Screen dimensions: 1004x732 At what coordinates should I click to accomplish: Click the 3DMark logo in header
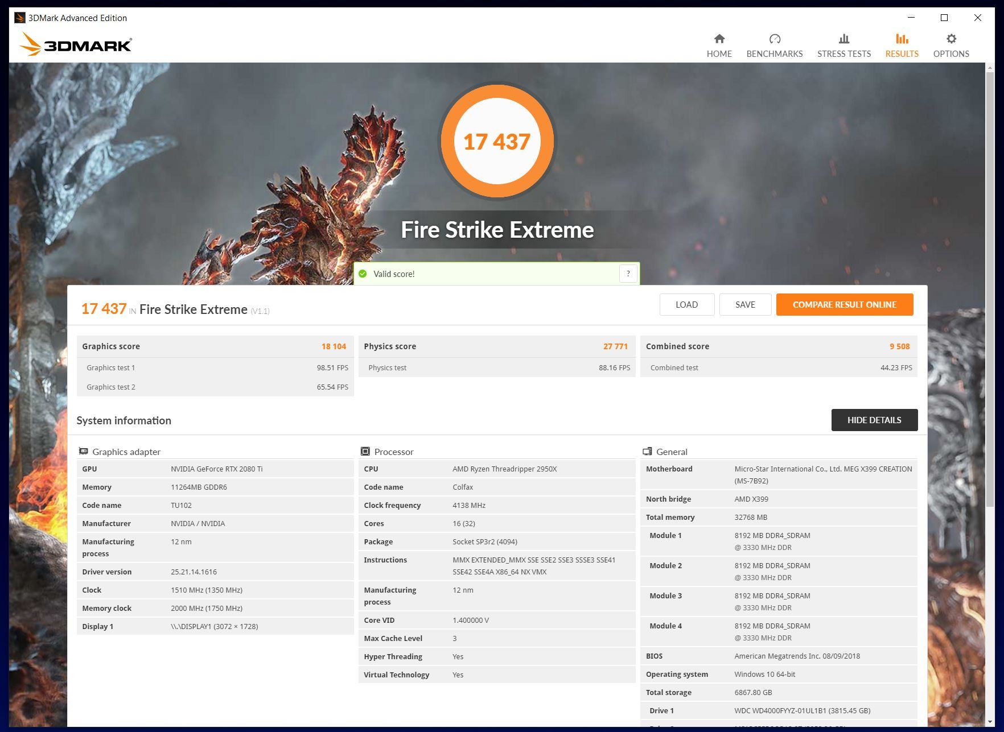tap(76, 44)
